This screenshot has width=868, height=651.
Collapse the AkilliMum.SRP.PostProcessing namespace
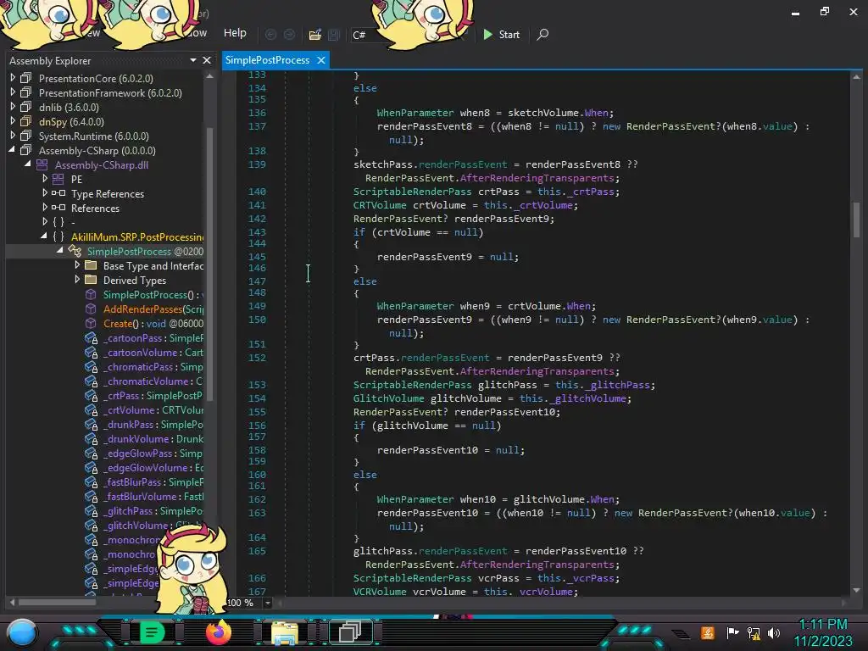tap(44, 236)
